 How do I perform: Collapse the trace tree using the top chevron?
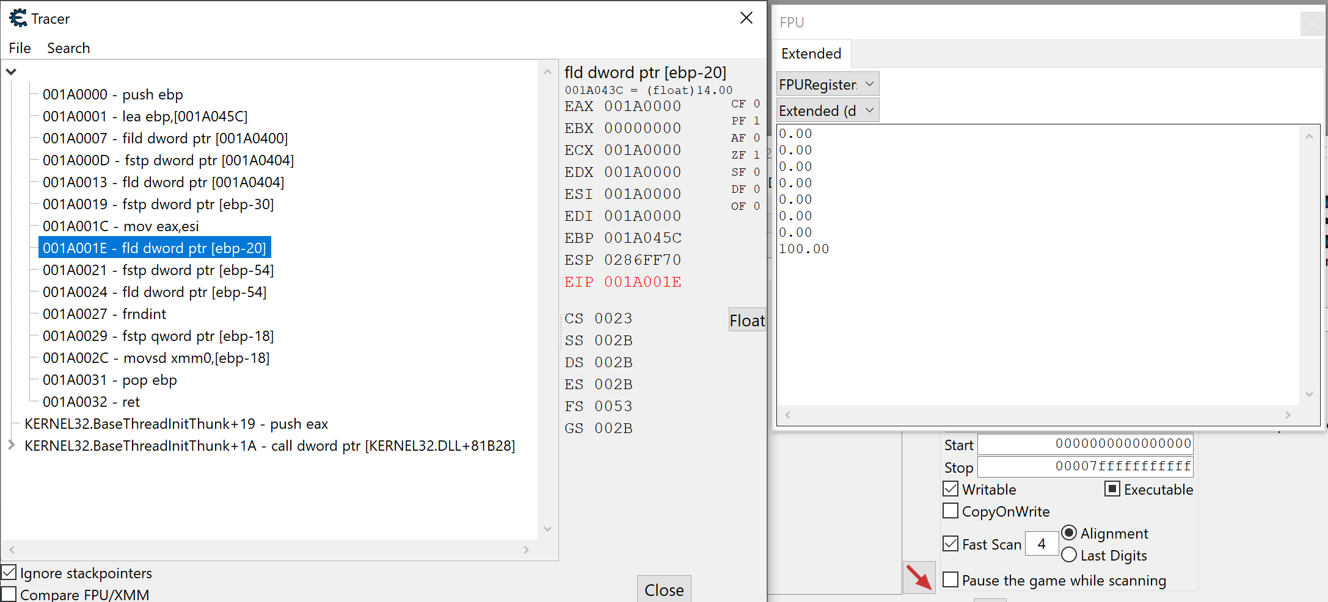tap(11, 71)
